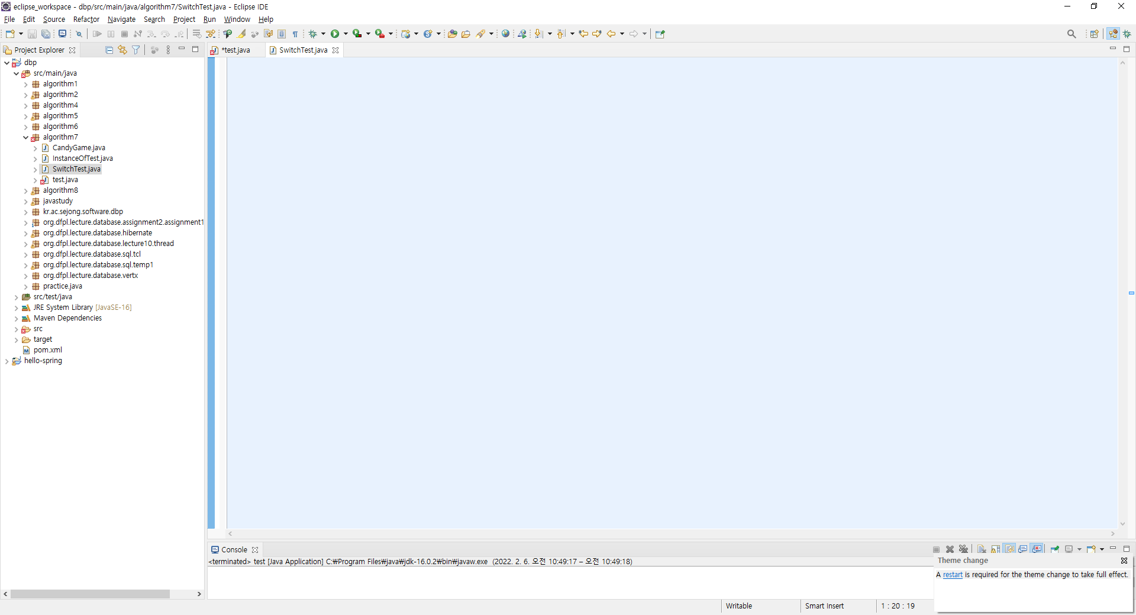Click the Pin Console icon

coord(1054,549)
